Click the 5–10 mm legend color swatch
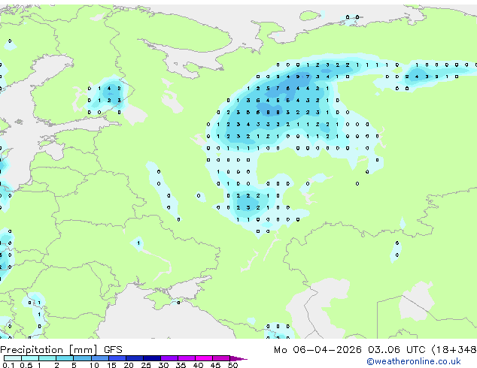 [82, 358]
